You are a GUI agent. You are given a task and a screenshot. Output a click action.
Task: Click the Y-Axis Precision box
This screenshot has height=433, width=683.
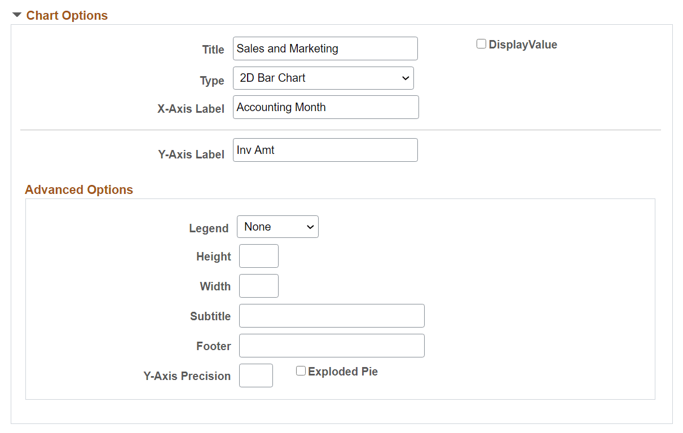(x=255, y=375)
